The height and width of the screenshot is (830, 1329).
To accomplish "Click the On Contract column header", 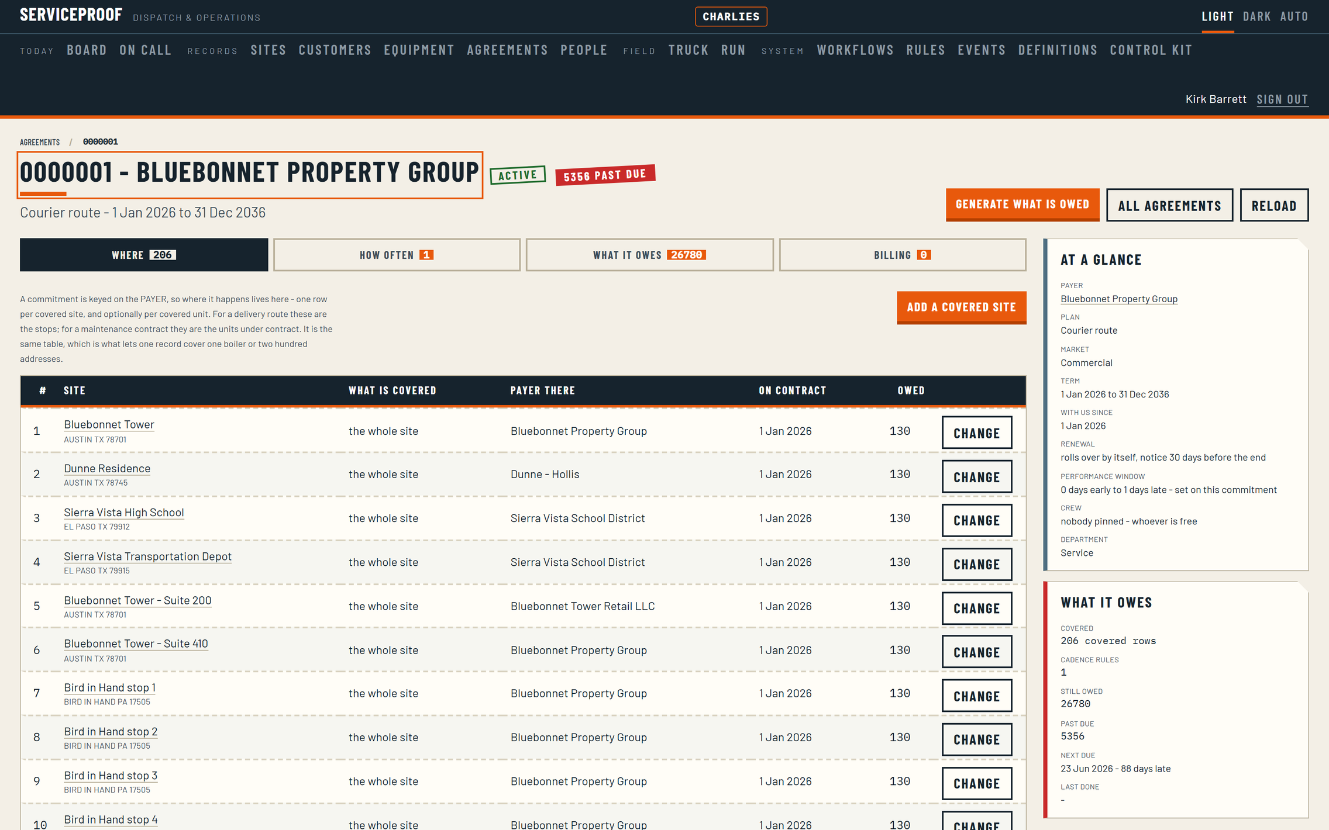I will point(793,390).
